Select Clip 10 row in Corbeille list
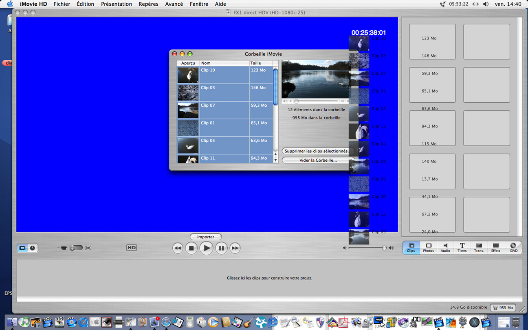 [225, 75]
